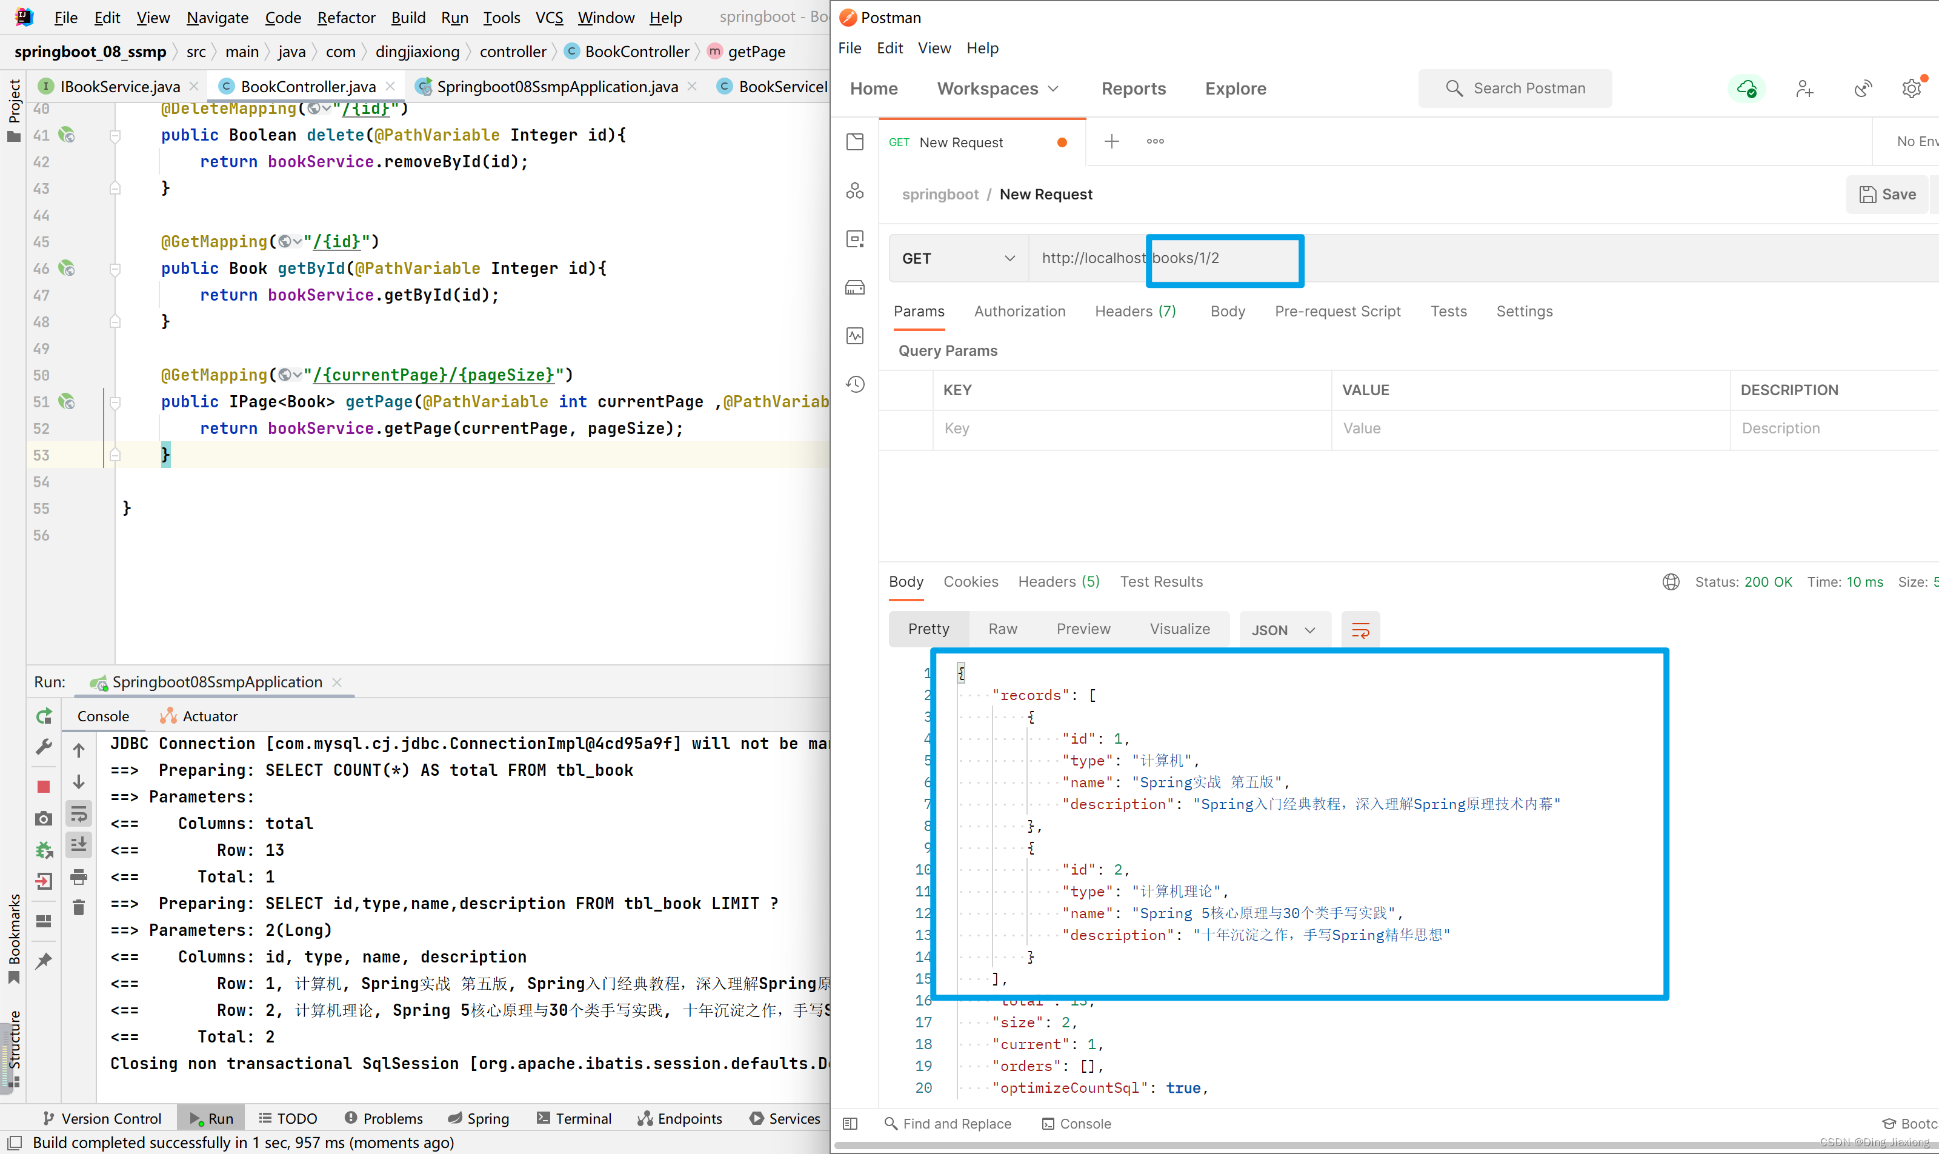Open Postman Collections sidebar icon
1939x1154 pixels.
[x=854, y=142]
